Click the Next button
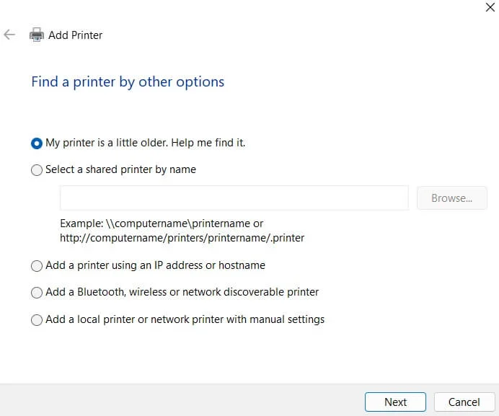The image size is (499, 416). pos(395,402)
